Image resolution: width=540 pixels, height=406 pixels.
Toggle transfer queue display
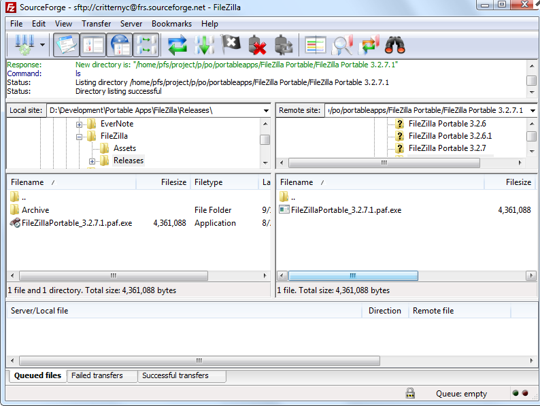coord(146,45)
